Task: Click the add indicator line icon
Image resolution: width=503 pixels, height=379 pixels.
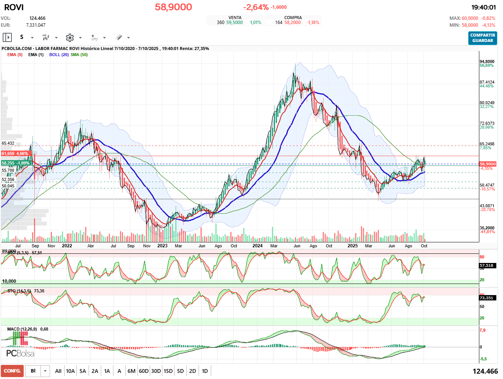Action: [x=94, y=37]
